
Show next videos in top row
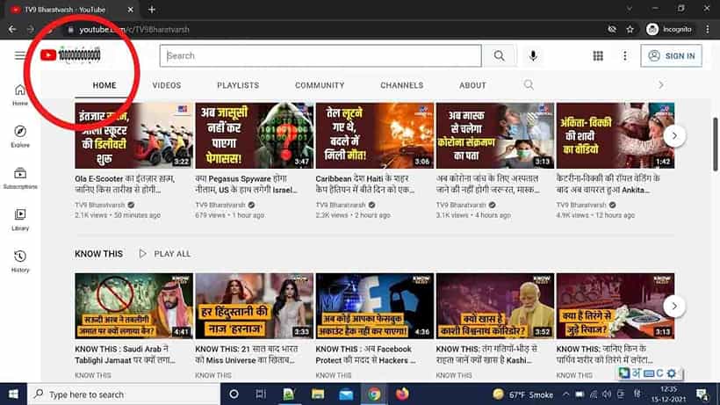click(x=674, y=136)
